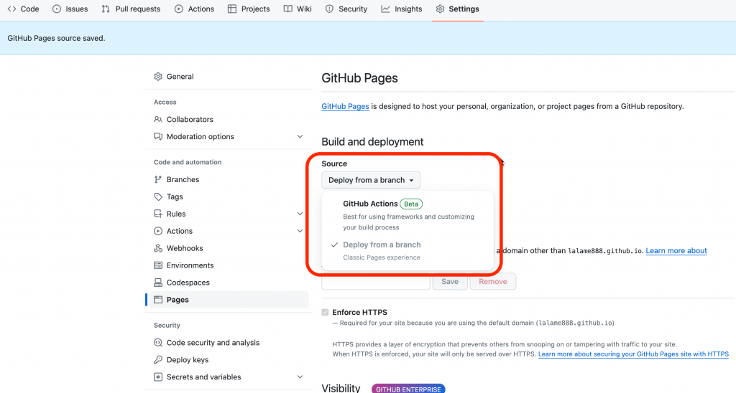
Task: Open the Learn more about custom domains link
Action: point(676,250)
